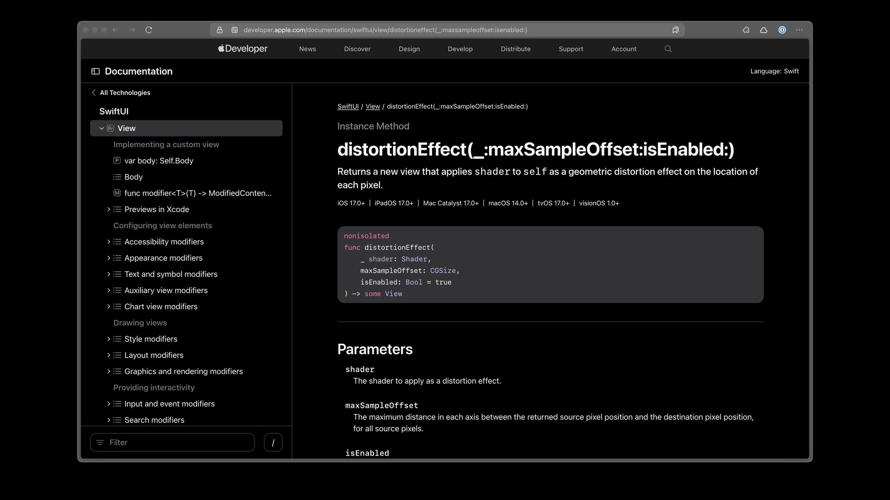Expand Search modifiers
The width and height of the screenshot is (890, 500).
pyautogui.click(x=108, y=420)
